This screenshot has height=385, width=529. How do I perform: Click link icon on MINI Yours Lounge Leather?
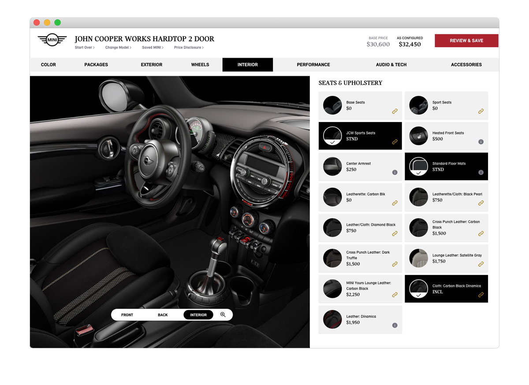pyautogui.click(x=395, y=295)
